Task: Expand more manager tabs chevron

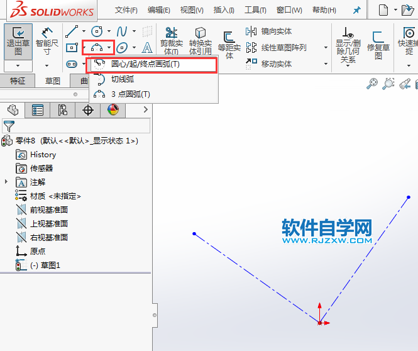Action: [x=146, y=109]
